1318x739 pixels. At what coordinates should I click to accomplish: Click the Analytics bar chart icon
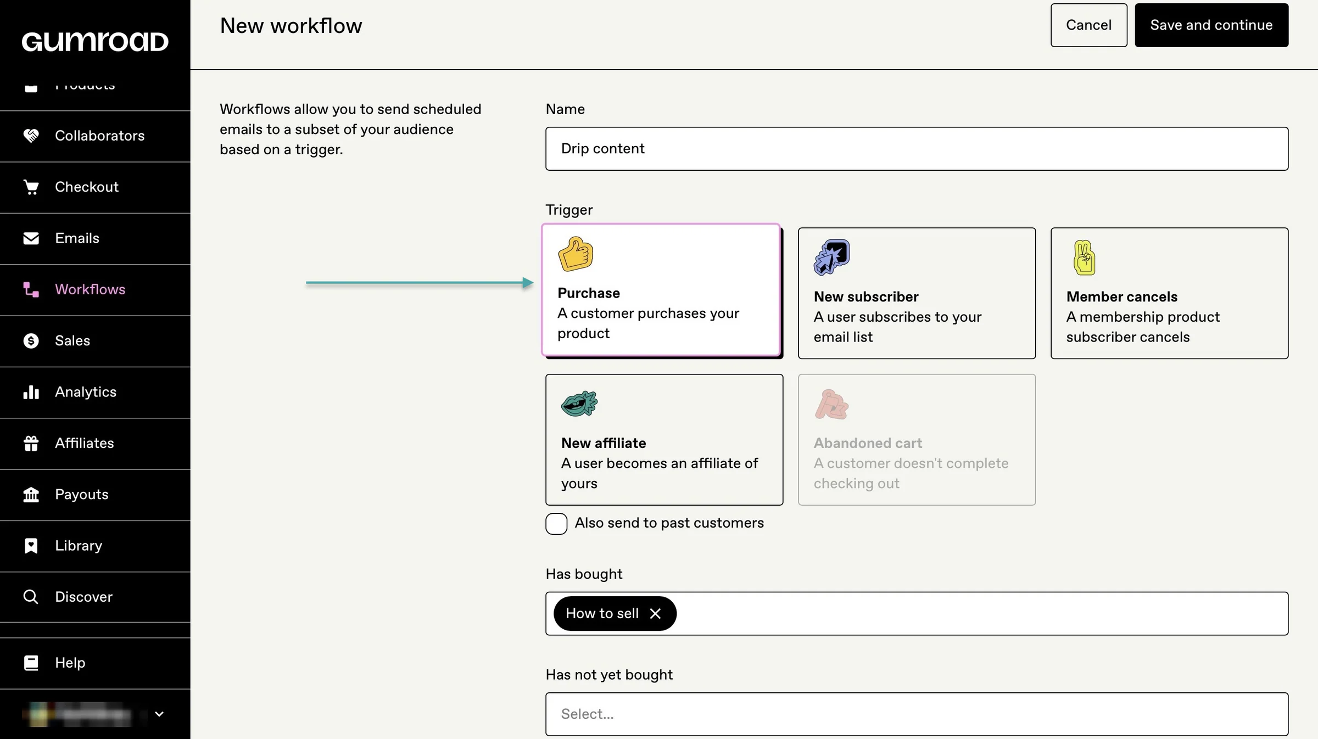click(31, 392)
